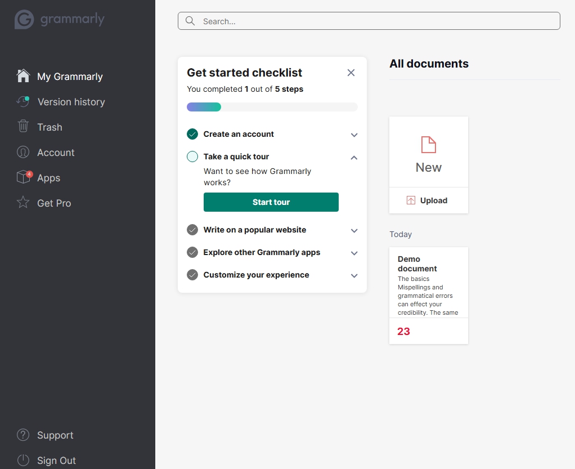This screenshot has width=575, height=469.
Task: Click the Create an account title
Action: [x=239, y=135]
